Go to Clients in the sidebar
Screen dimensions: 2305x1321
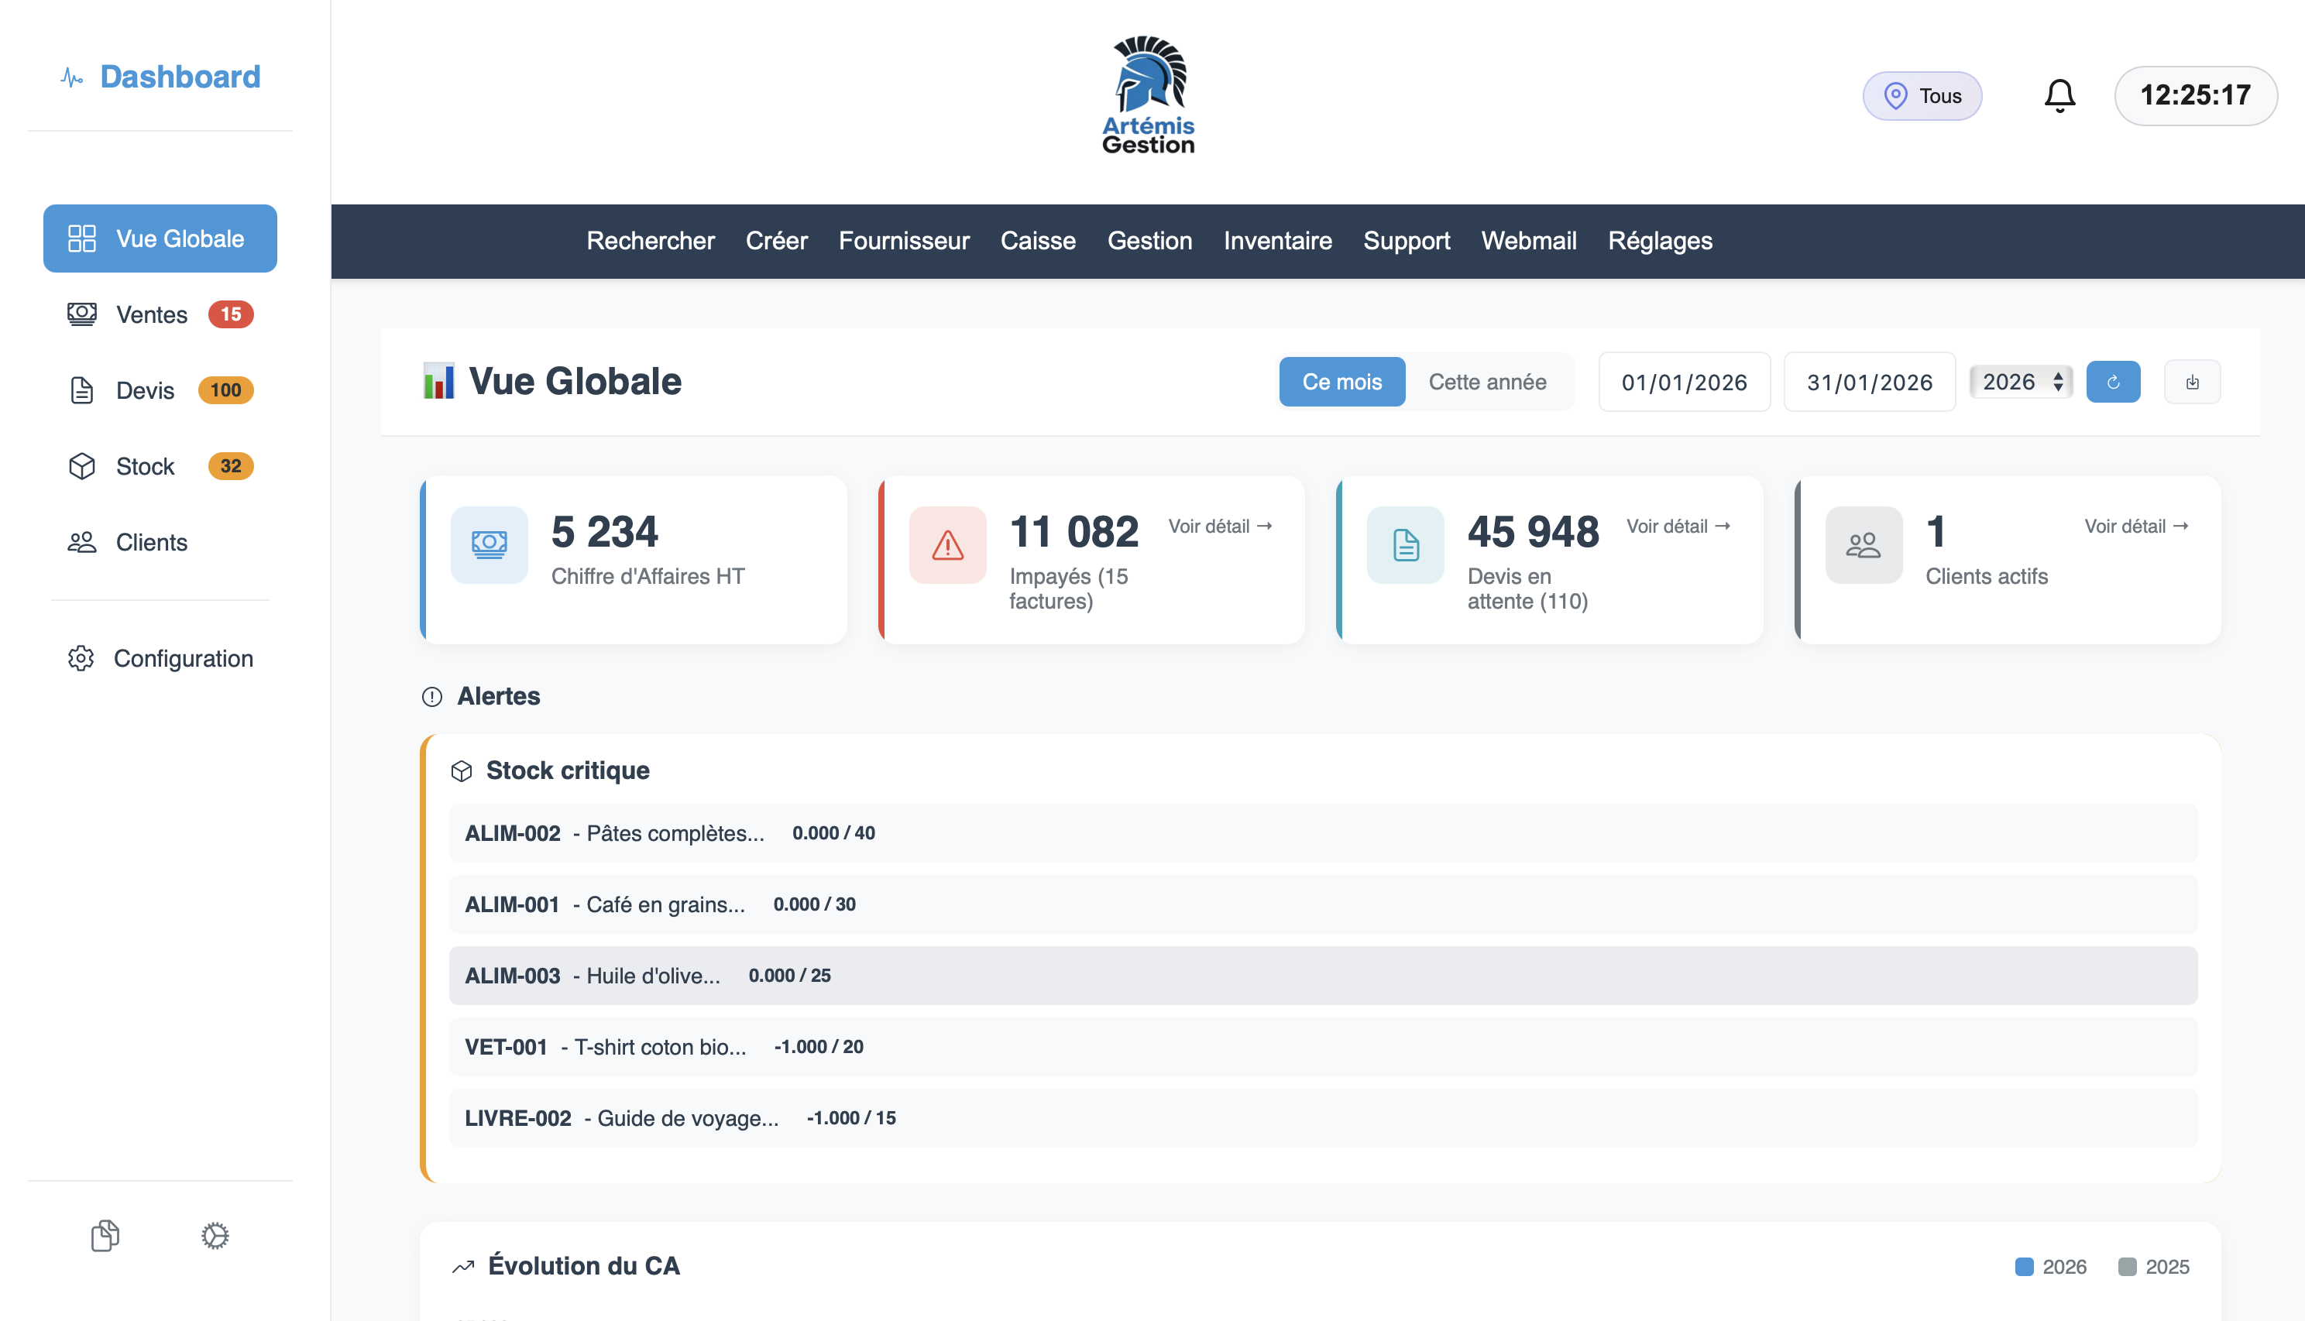(160, 543)
